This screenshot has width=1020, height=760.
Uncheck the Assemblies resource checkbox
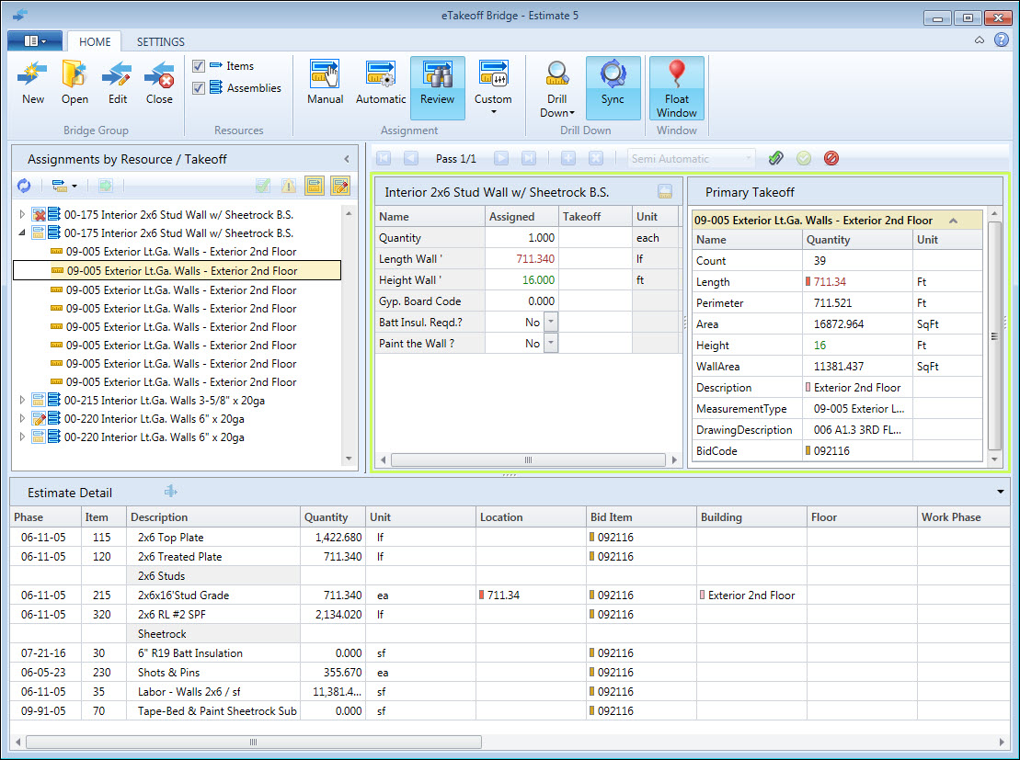[x=199, y=88]
